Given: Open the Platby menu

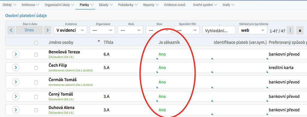Looking at the screenshot, I should pos(86,5).
